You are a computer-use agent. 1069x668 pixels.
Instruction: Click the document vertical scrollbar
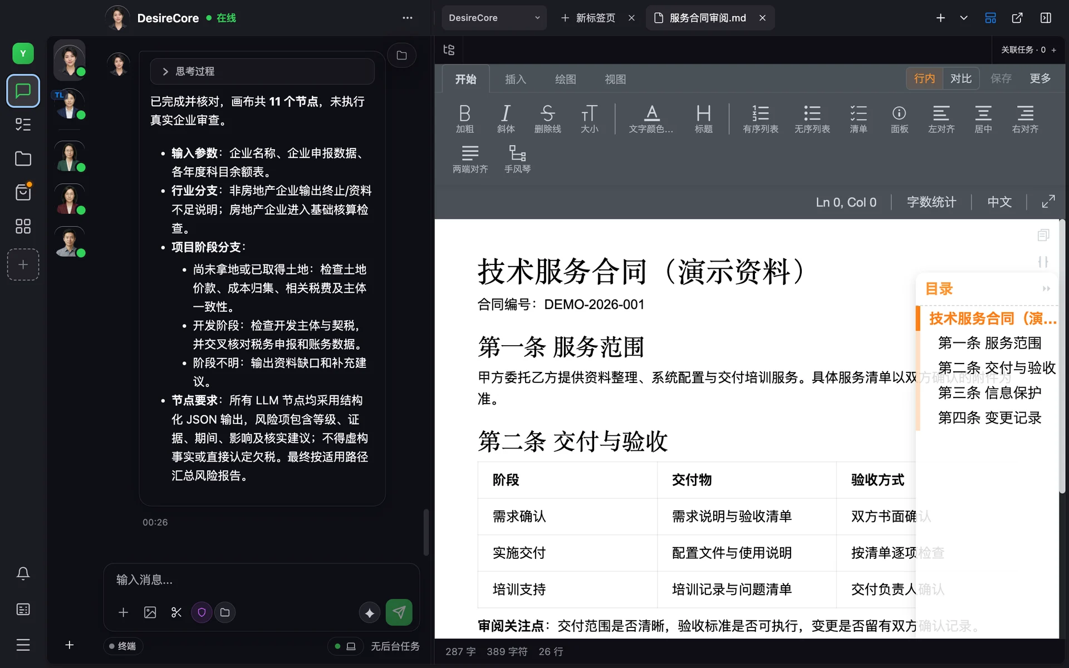(x=1062, y=356)
